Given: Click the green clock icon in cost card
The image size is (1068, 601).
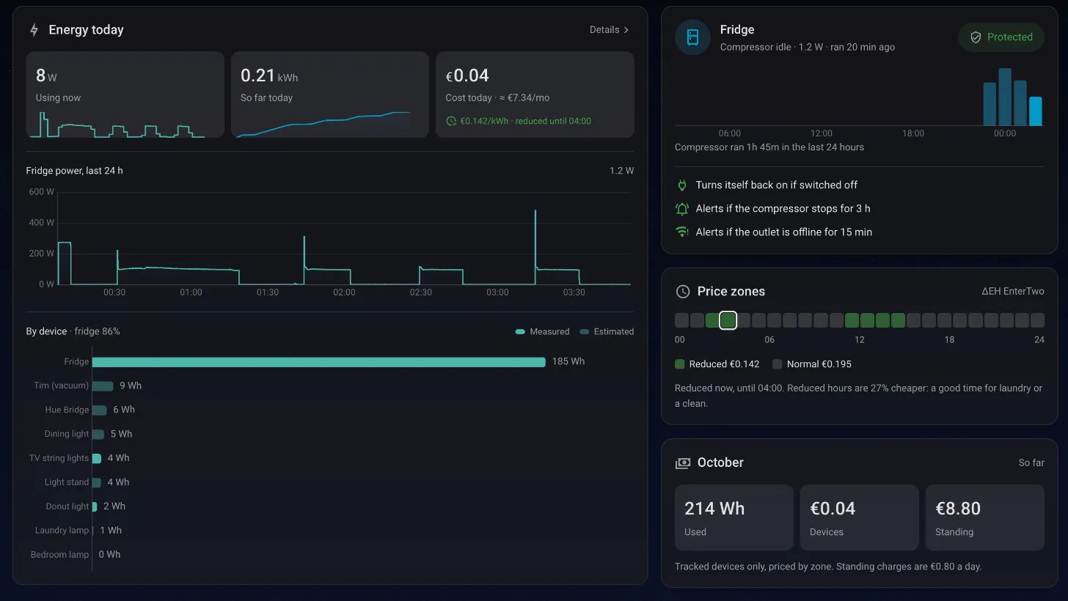Looking at the screenshot, I should pyautogui.click(x=450, y=122).
